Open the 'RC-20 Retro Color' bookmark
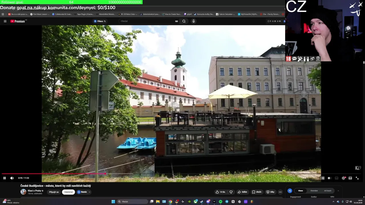 [x=128, y=14]
